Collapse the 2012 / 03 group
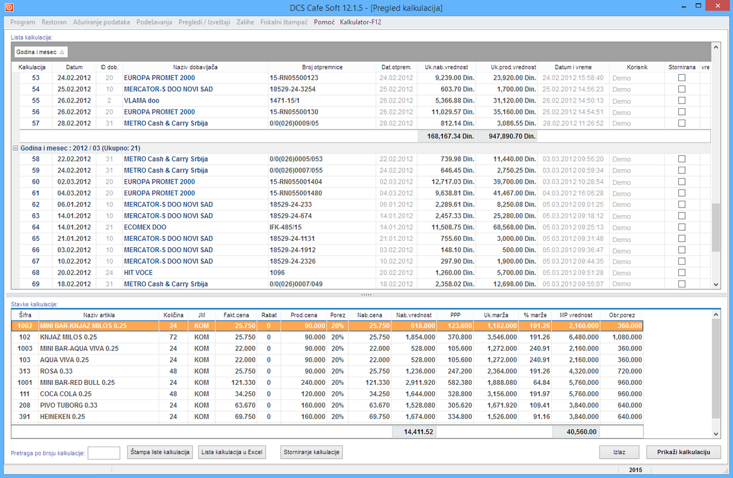This screenshot has width=733, height=478. (x=15, y=148)
